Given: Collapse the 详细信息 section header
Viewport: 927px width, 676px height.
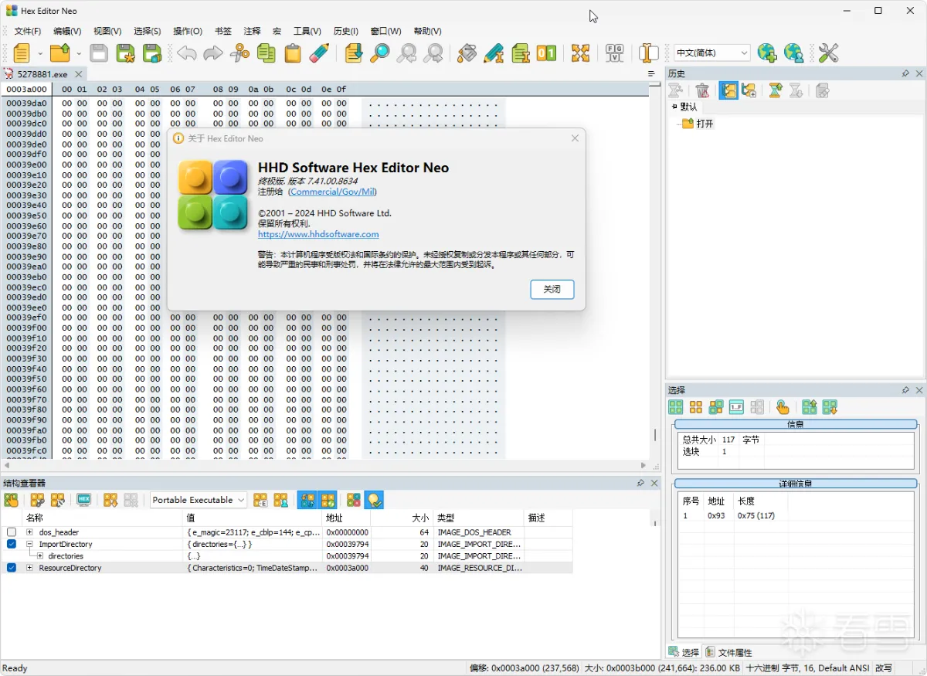Looking at the screenshot, I should tap(796, 484).
